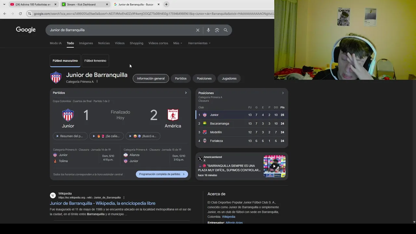Screen dimensions: 416x234
Task: Expand the Más dropdown
Action: (x=178, y=43)
